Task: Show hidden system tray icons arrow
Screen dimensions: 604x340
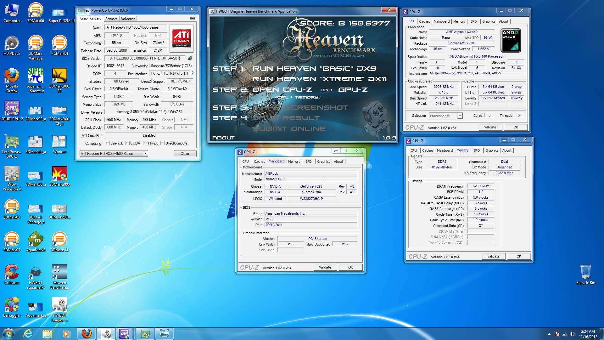Action: click(x=549, y=334)
